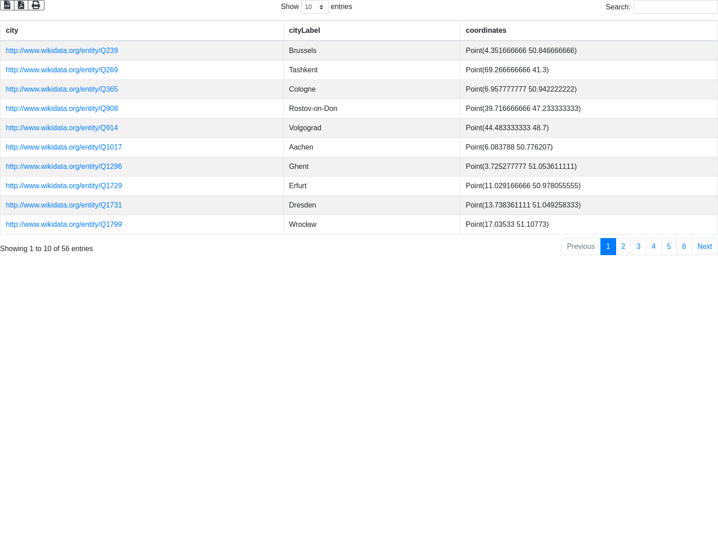This screenshot has width=718, height=539.
Task: Sort by the coordinates column header
Action: (486, 31)
